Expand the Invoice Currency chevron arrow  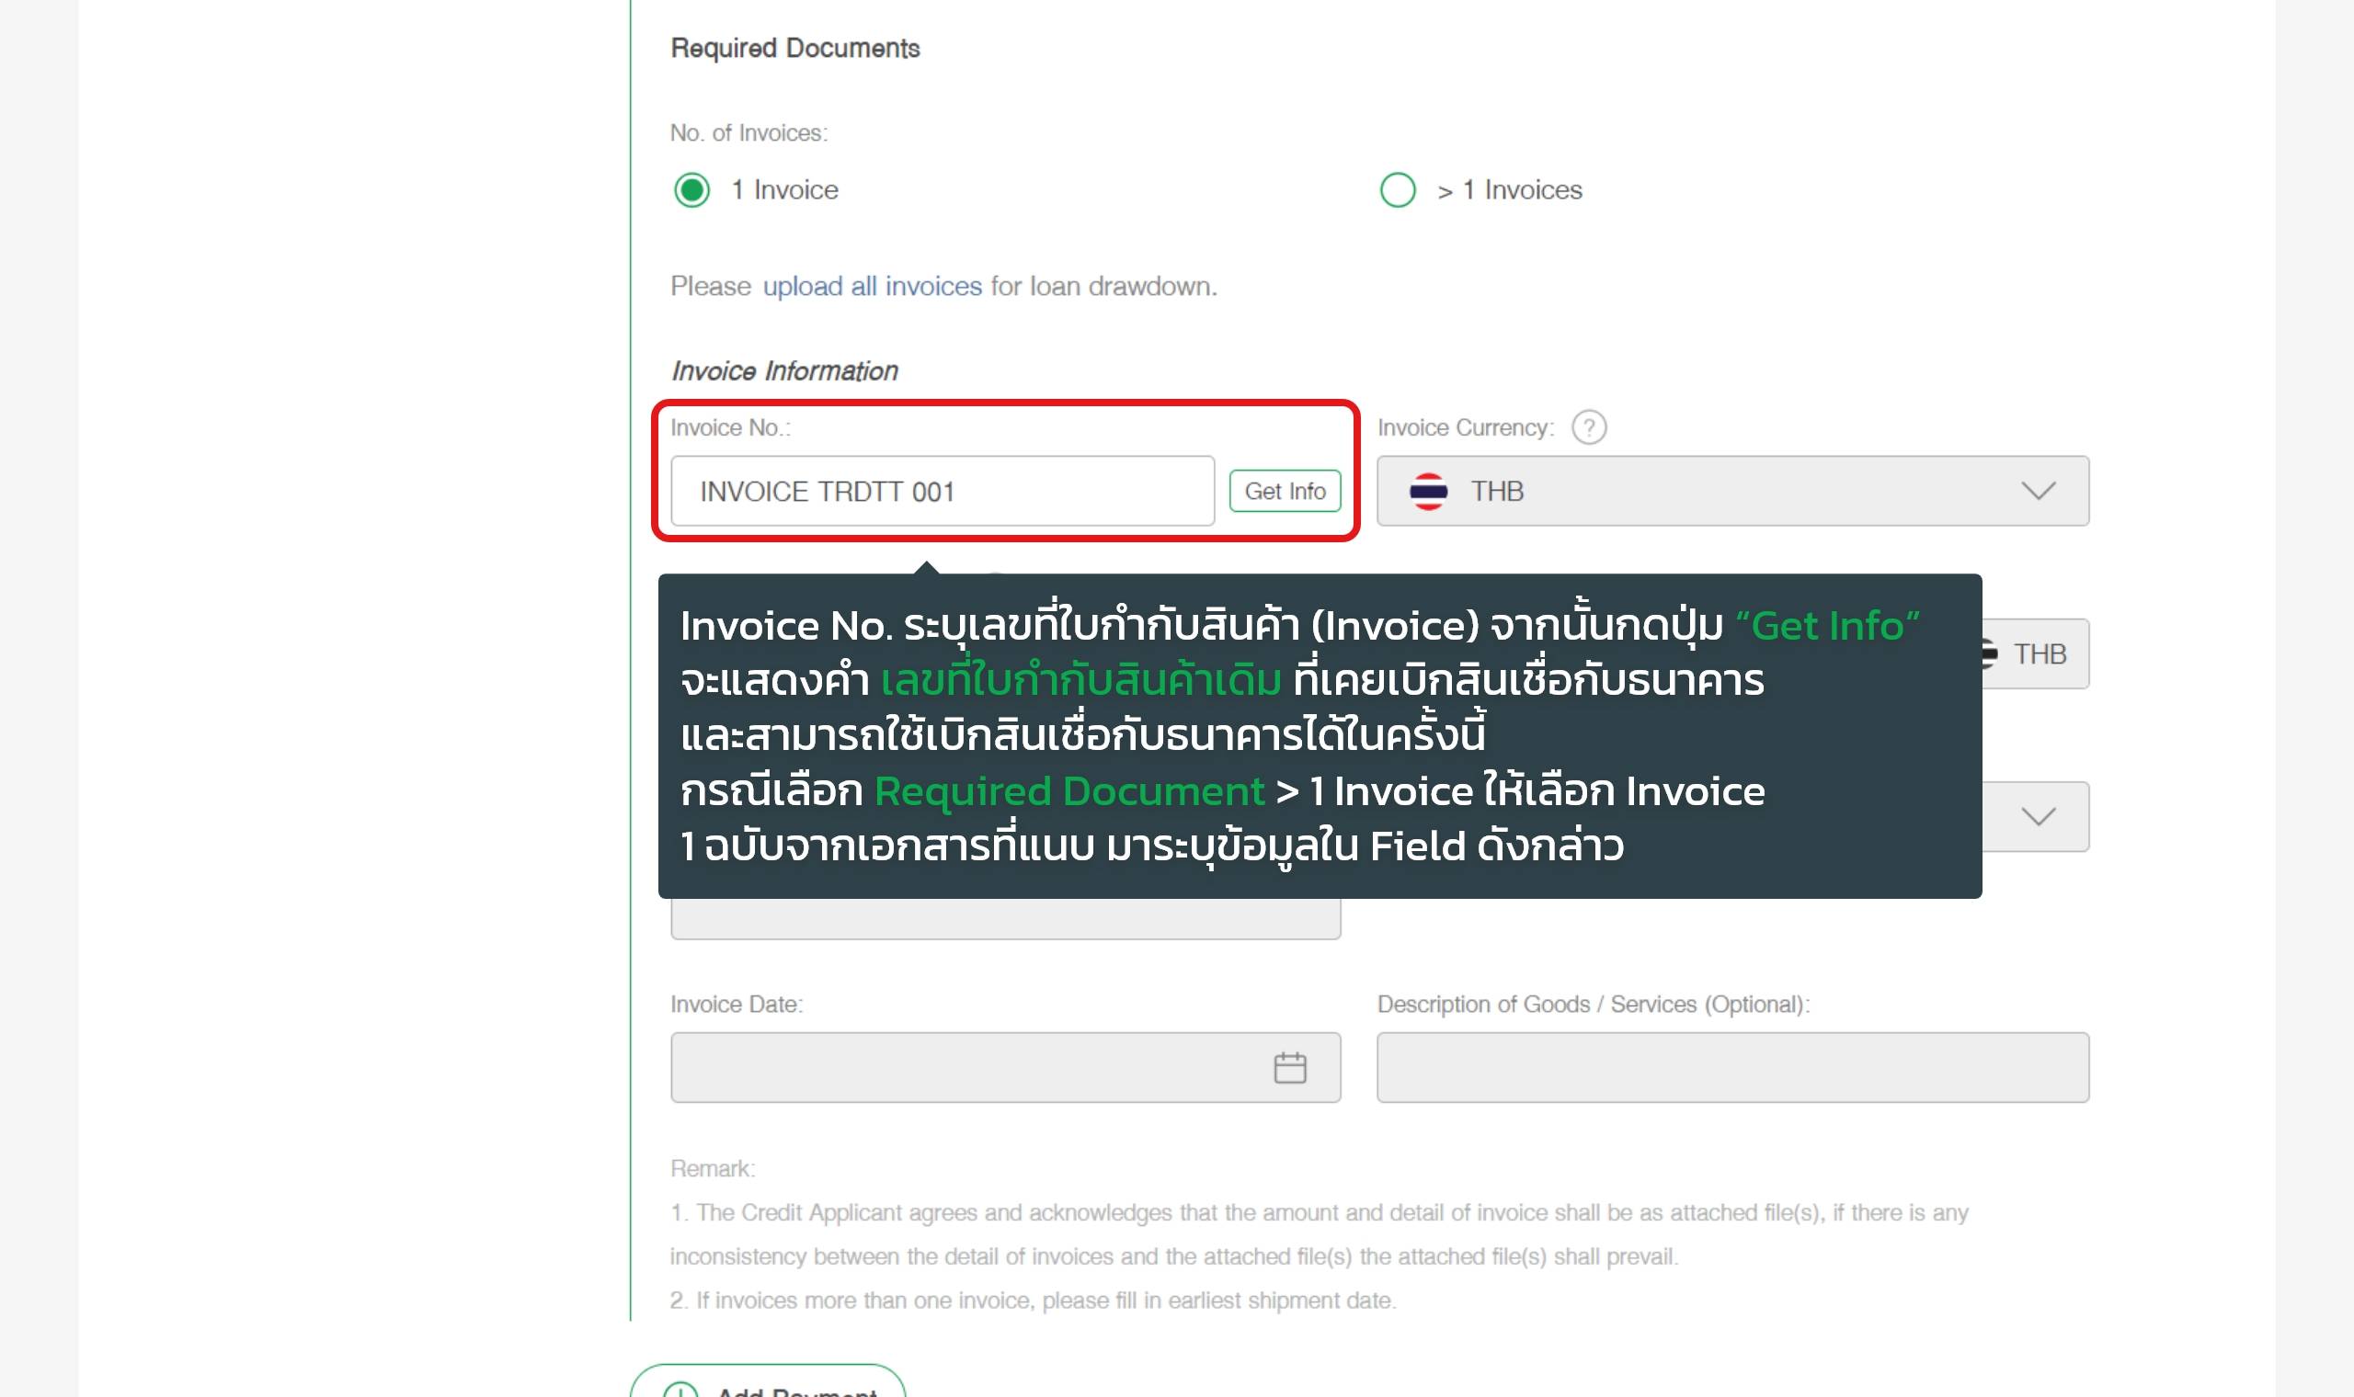tap(2038, 492)
